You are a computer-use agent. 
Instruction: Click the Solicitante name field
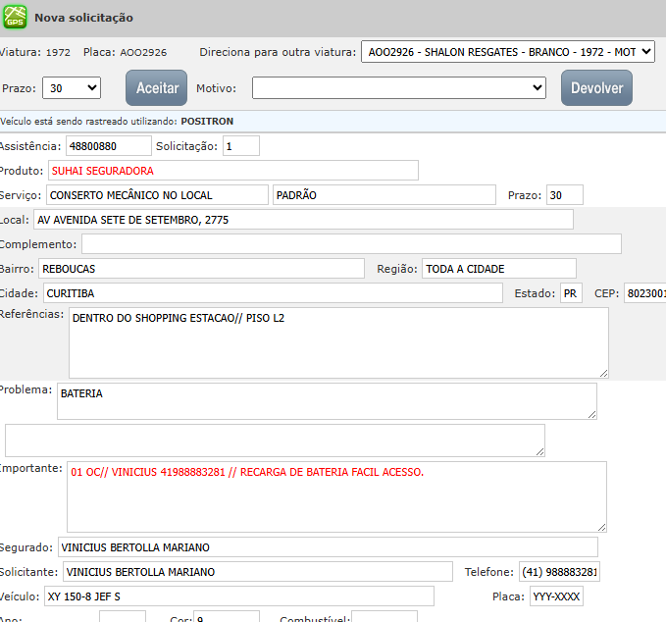click(257, 572)
